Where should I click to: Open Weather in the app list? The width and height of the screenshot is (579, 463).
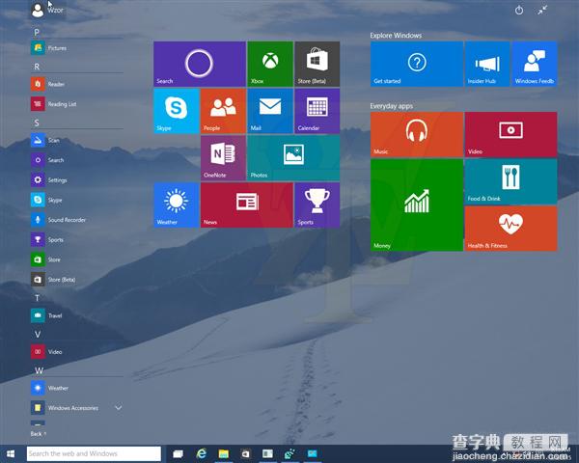click(50, 388)
